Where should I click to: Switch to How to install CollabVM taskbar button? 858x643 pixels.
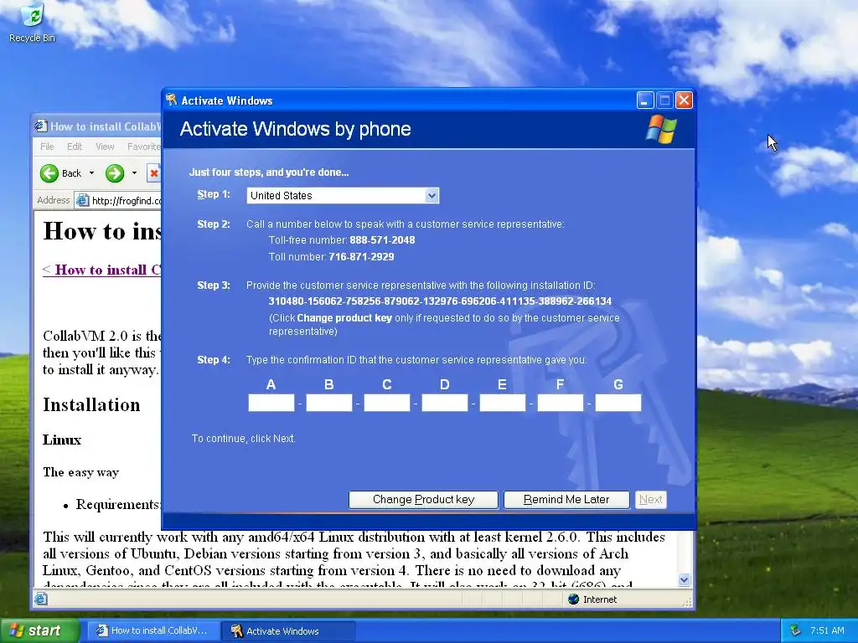[152, 630]
